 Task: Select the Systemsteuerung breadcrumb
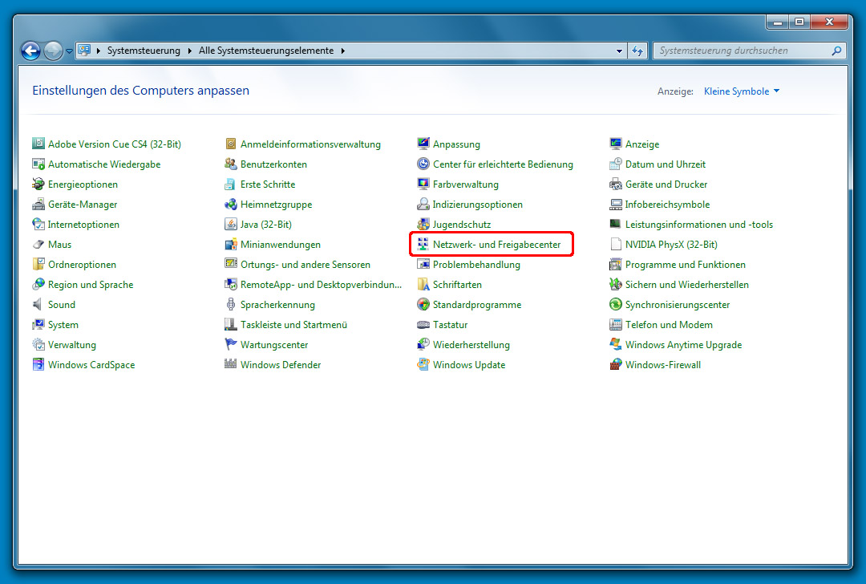point(144,51)
